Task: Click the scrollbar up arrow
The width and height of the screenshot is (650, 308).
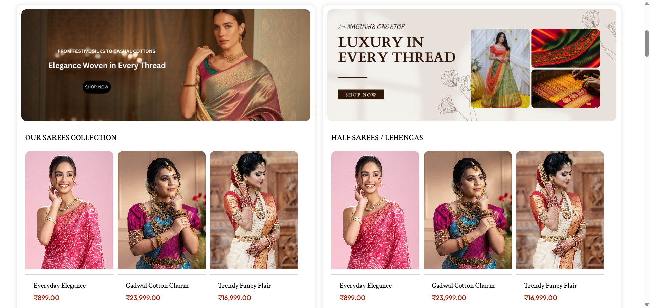Action: pyautogui.click(x=647, y=4)
